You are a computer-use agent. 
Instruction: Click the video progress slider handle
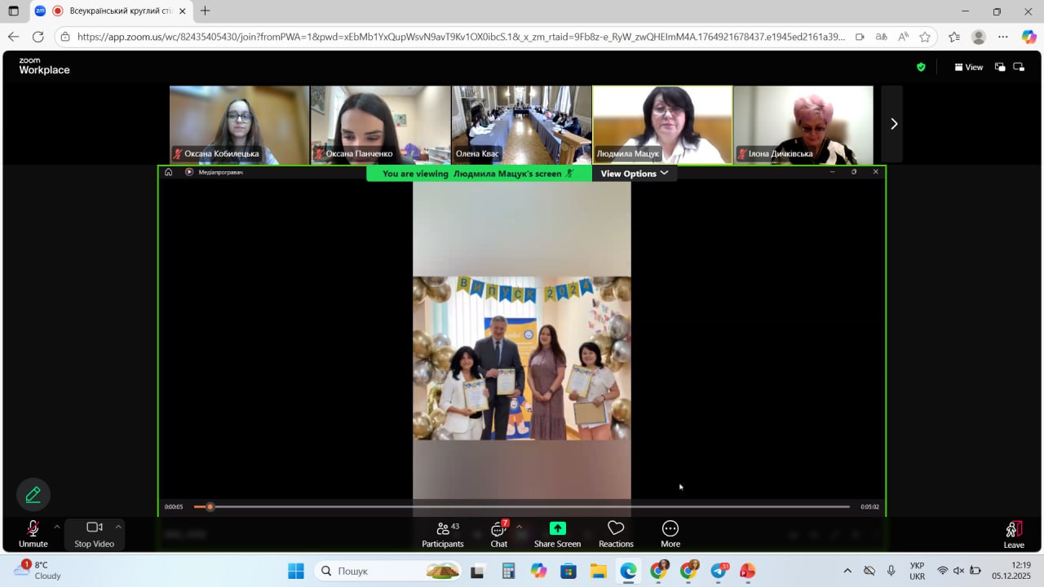click(210, 507)
